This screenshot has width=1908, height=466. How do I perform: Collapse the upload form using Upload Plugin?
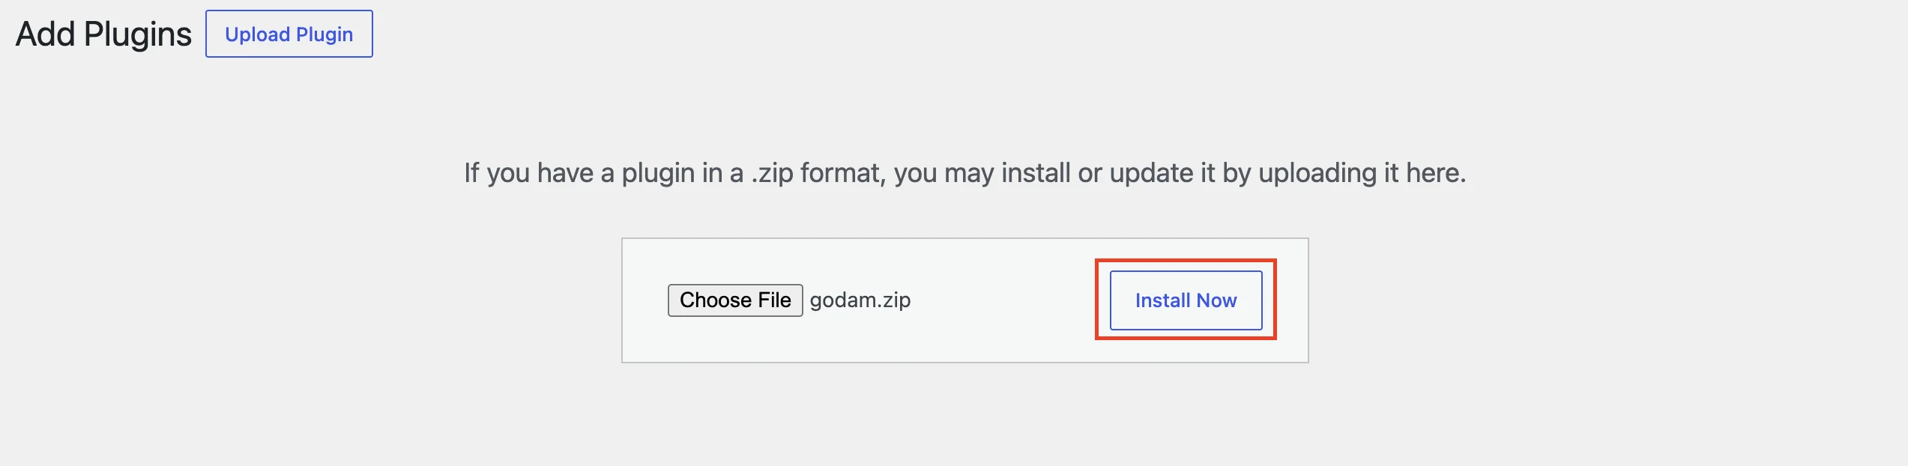[x=289, y=34]
